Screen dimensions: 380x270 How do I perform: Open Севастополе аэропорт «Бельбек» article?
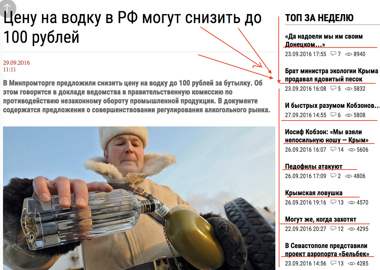click(327, 250)
